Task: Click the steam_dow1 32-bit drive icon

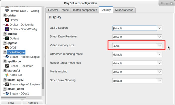Action: (x=5, y=89)
